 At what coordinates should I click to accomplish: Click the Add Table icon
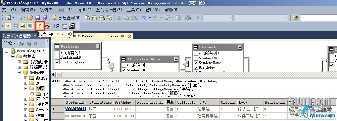coord(64,26)
